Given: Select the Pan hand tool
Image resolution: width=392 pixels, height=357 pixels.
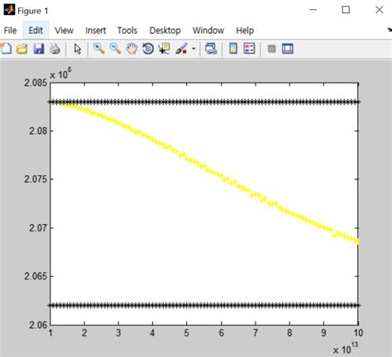Looking at the screenshot, I should pos(131,49).
